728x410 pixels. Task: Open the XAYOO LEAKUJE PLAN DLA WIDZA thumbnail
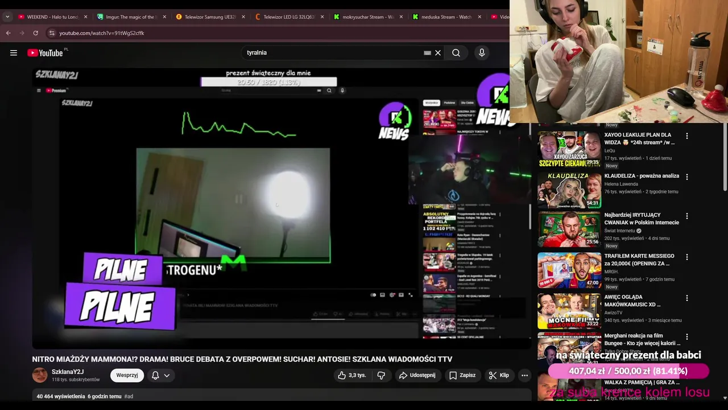pyautogui.click(x=569, y=149)
